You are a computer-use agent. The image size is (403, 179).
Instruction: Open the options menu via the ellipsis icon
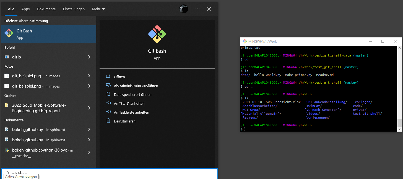[197, 9]
